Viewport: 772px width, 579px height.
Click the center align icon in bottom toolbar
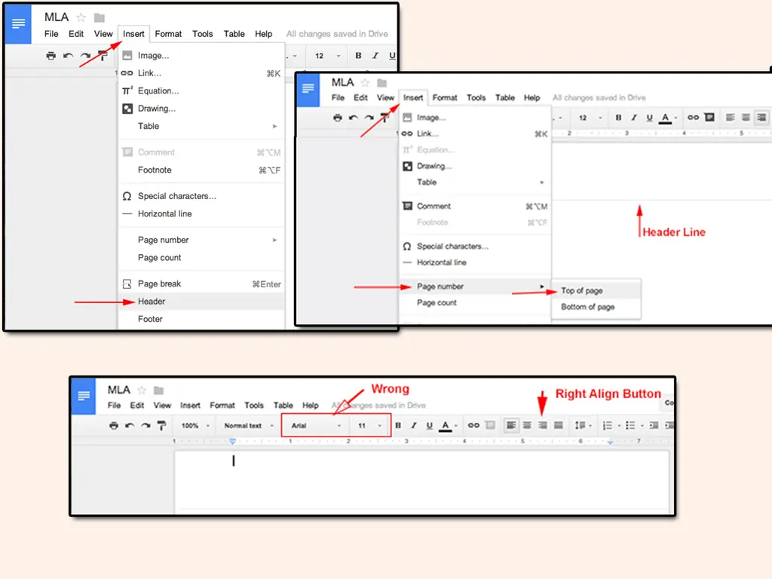click(527, 426)
